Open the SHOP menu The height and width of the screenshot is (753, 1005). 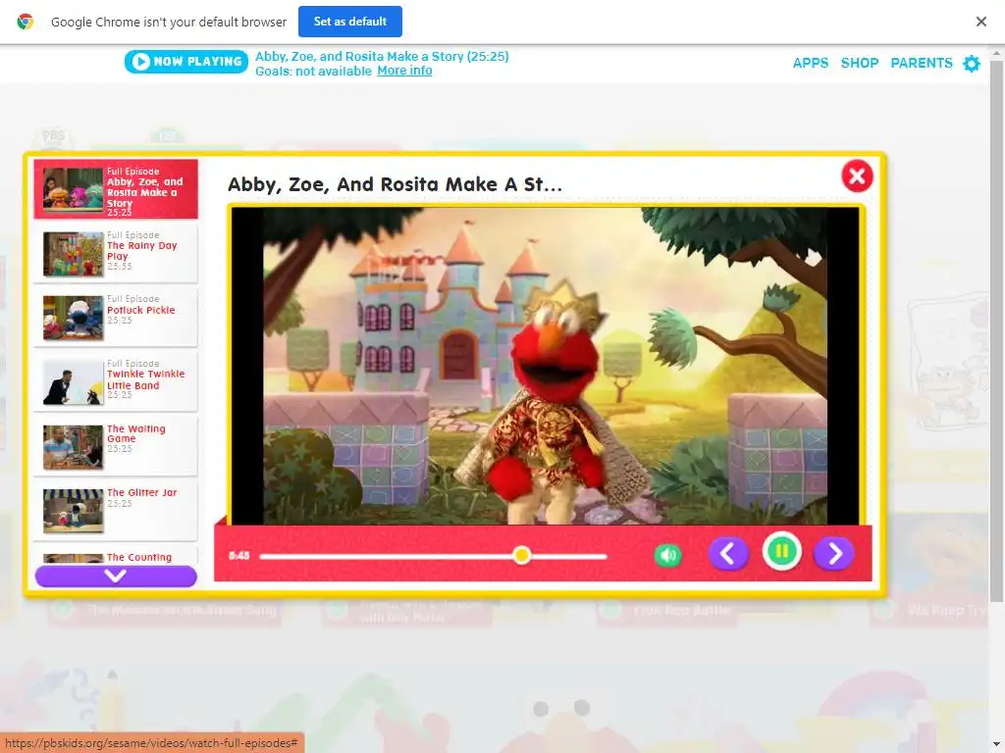coord(860,63)
